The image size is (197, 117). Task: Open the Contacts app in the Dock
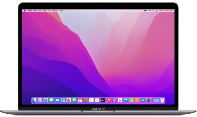point(86,100)
